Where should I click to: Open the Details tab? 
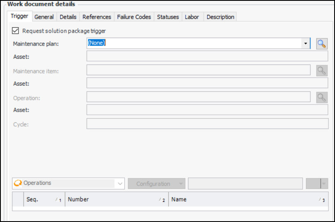click(x=68, y=17)
